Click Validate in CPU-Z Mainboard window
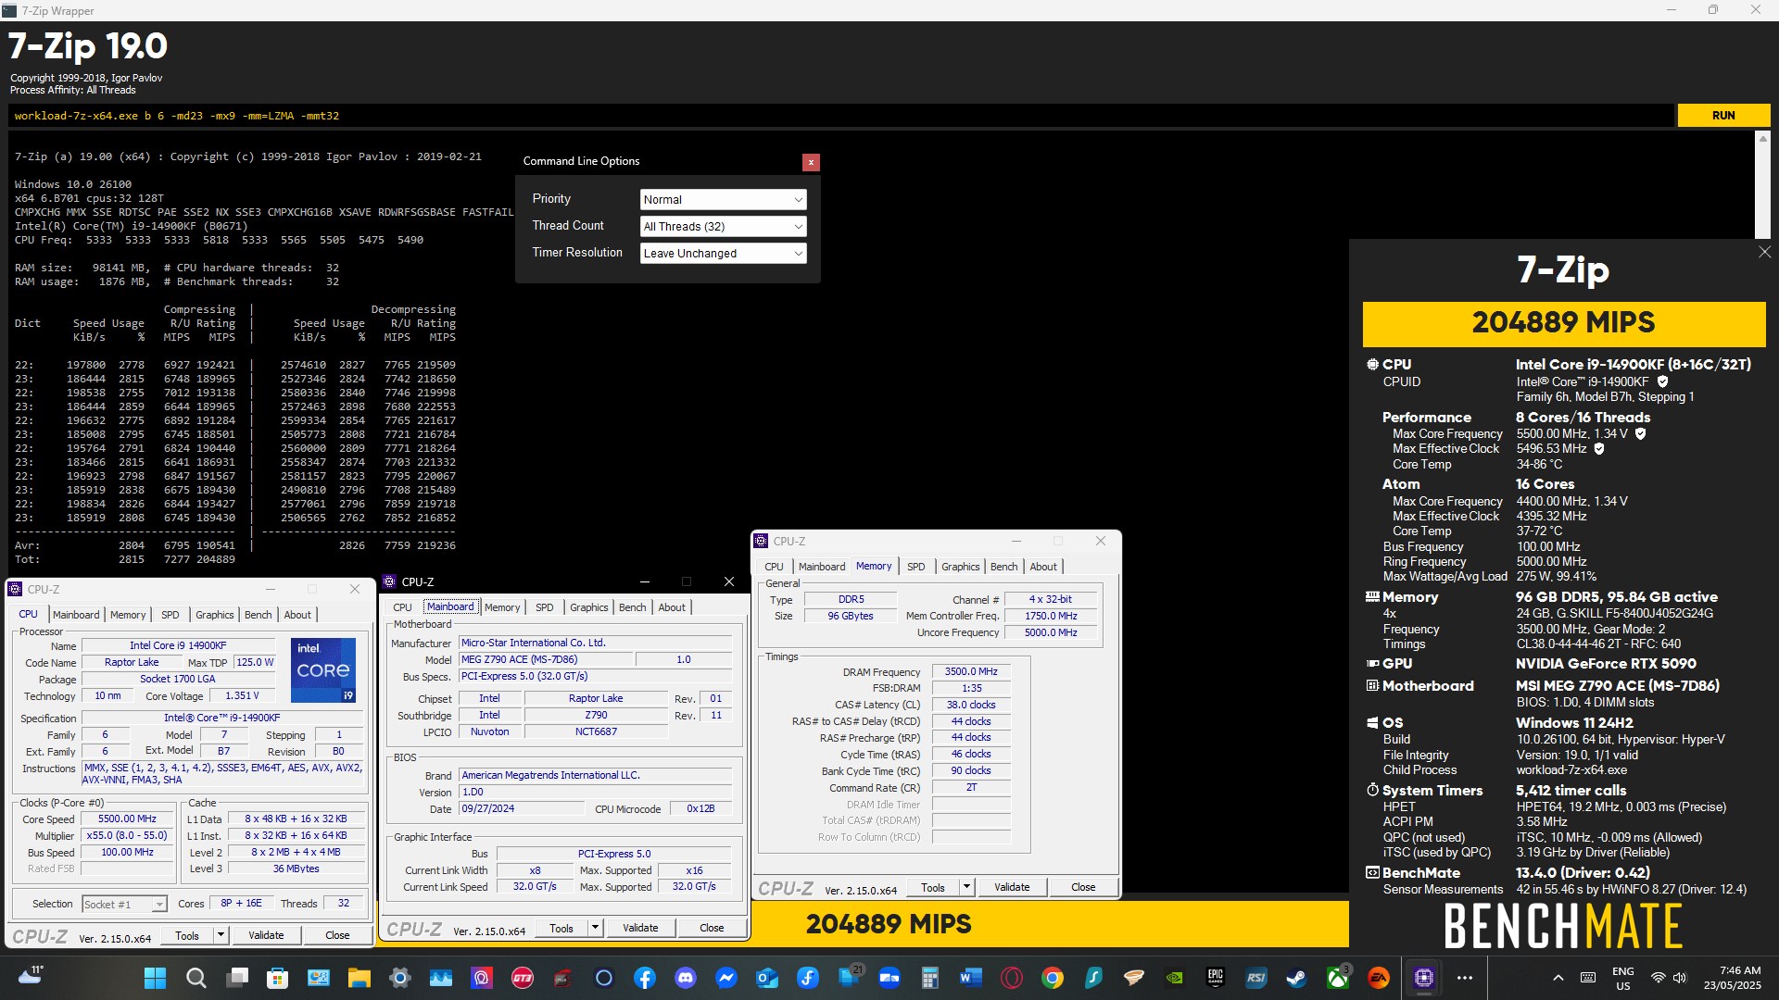The height and width of the screenshot is (1000, 1779). (640, 928)
